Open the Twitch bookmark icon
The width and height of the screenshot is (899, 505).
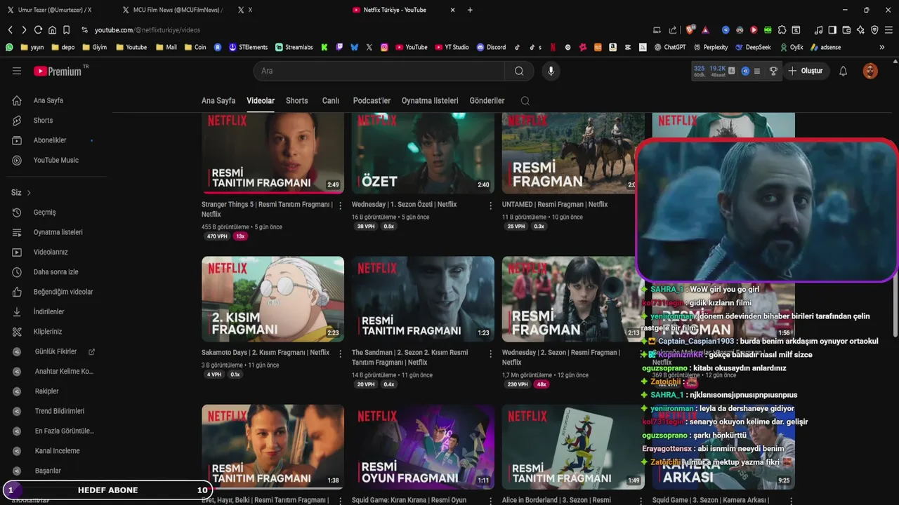click(x=339, y=47)
